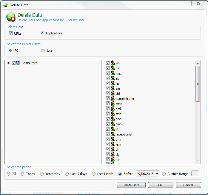208x195 pixels.
Task: Click the user icon beside bh
Action: point(113,149)
